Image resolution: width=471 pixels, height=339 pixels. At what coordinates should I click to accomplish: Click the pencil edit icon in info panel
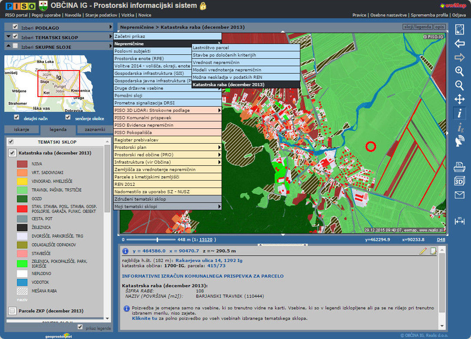423,251
